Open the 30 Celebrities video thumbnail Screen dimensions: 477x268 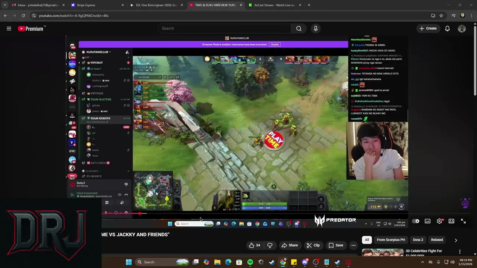click(383, 253)
